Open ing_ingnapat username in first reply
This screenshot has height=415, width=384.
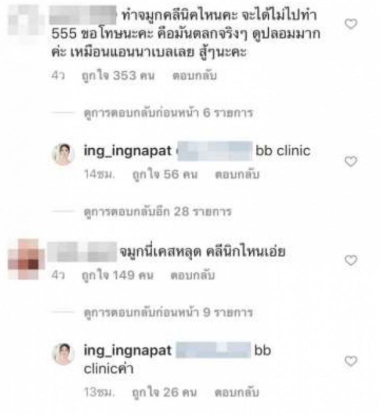[127, 151]
